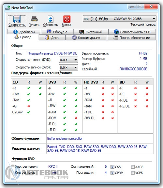The image size is (163, 188).
Task: Switch to the Диск tab
Action: pyautogui.click(x=52, y=38)
